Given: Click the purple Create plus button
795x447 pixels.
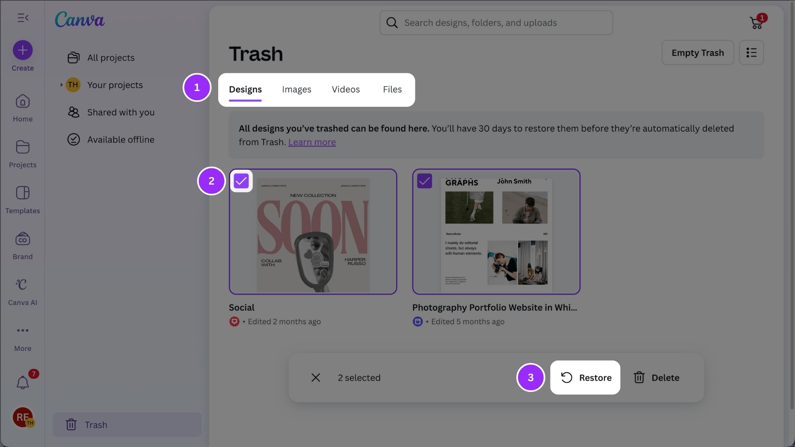Looking at the screenshot, I should [23, 50].
